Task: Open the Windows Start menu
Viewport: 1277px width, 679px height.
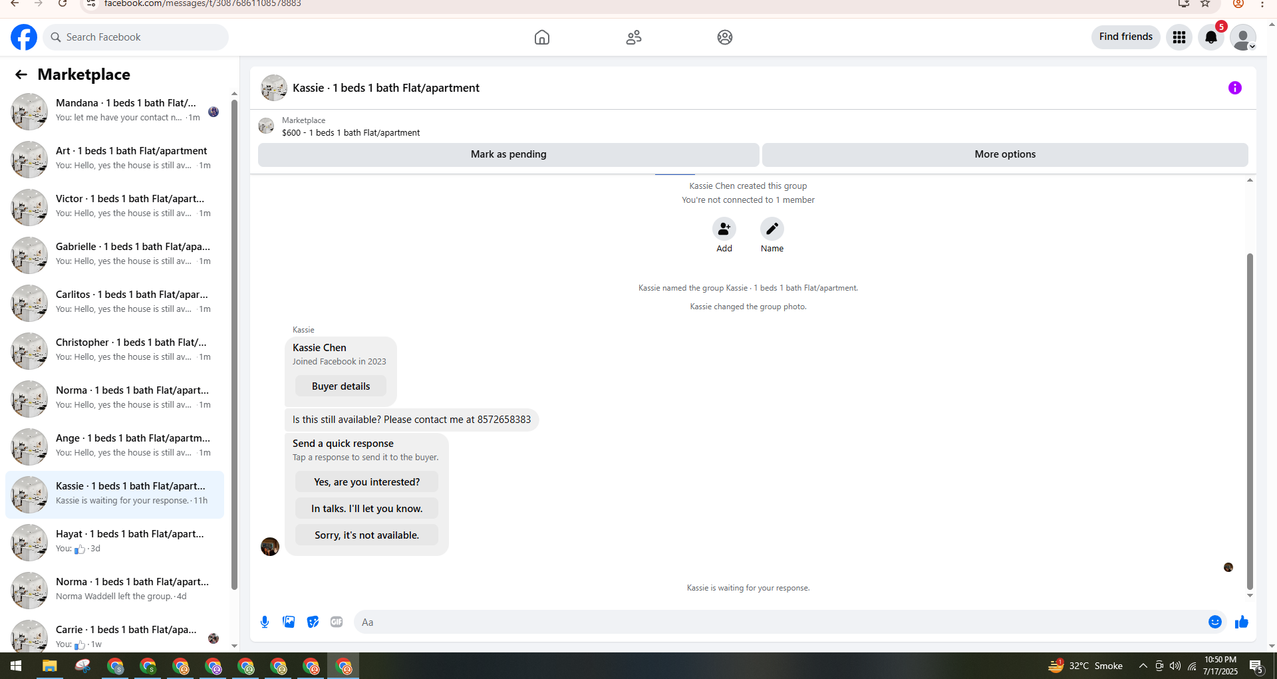Action: (16, 666)
